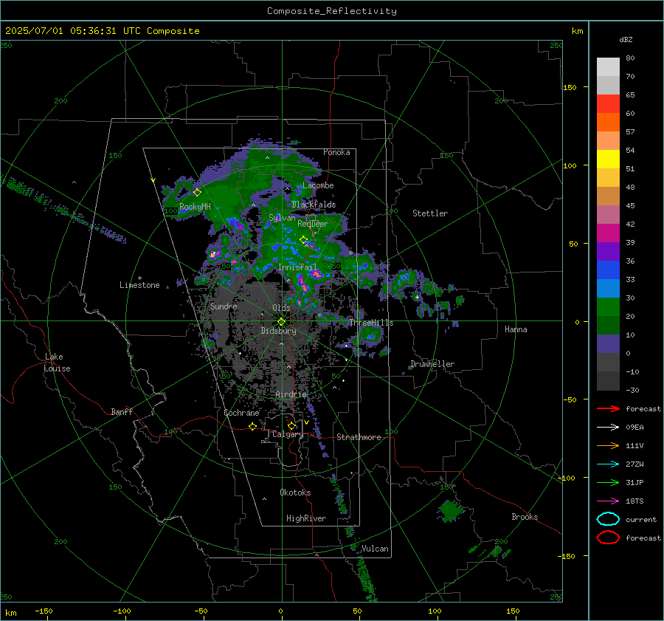Click the Sundre city label
Image resolution: width=664 pixels, height=621 pixels.
pyautogui.click(x=224, y=306)
